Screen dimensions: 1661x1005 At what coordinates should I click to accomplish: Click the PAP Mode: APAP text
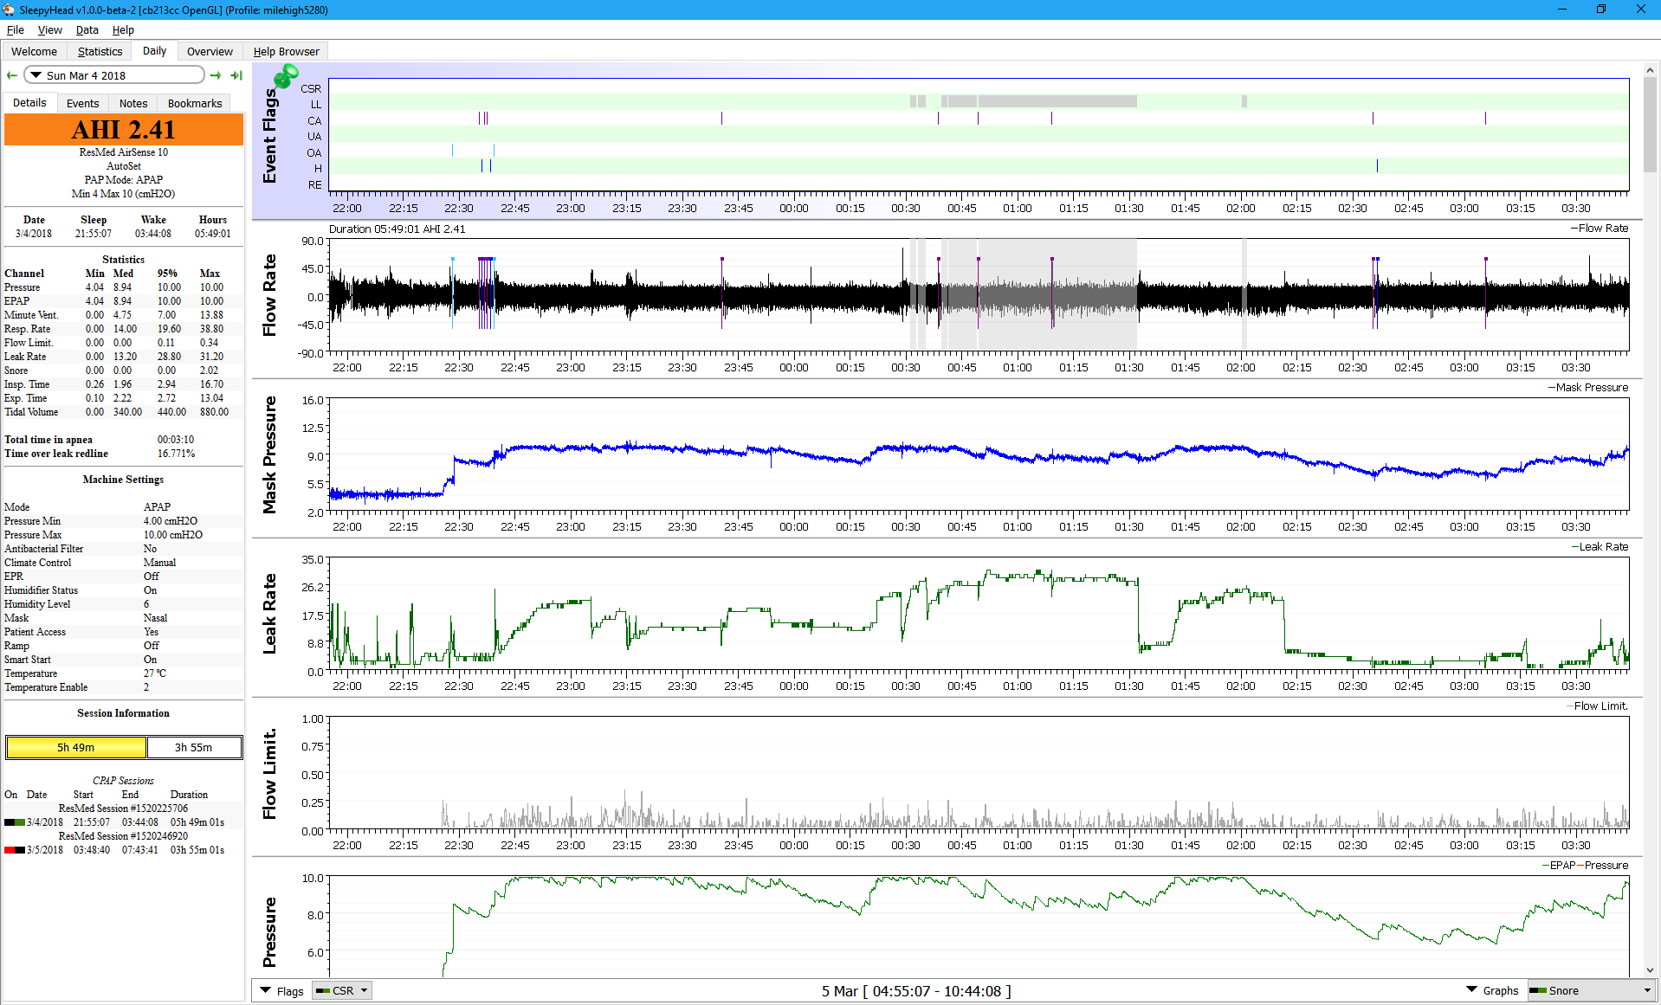coord(123,180)
